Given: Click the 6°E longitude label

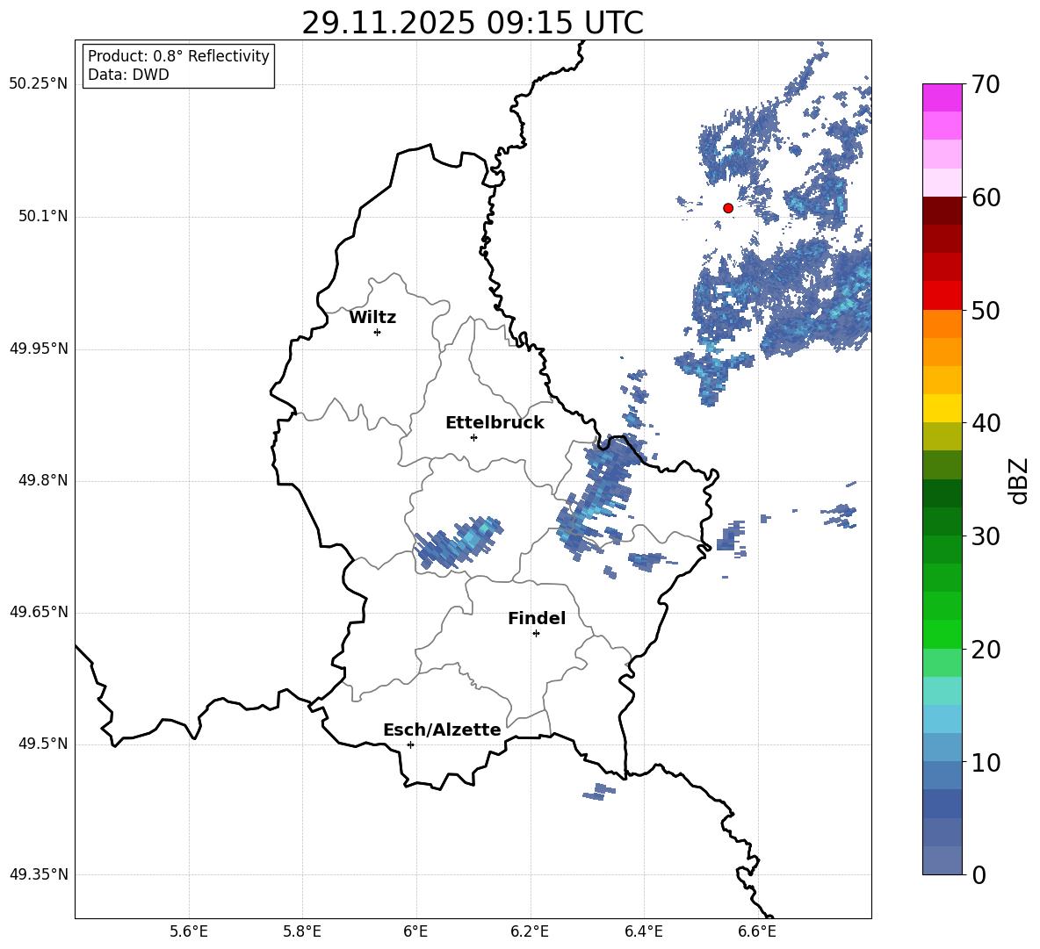Looking at the screenshot, I should click(x=415, y=931).
